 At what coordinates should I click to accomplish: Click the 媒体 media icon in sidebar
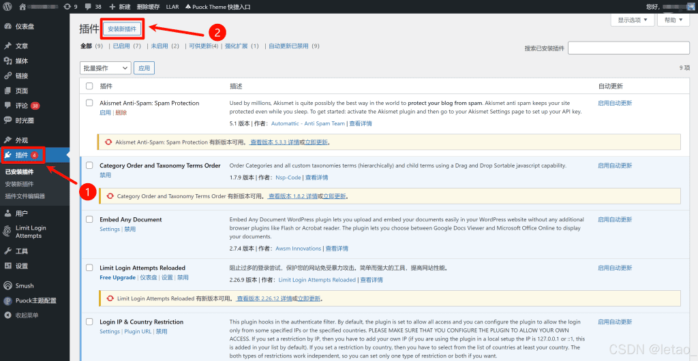pos(7,61)
